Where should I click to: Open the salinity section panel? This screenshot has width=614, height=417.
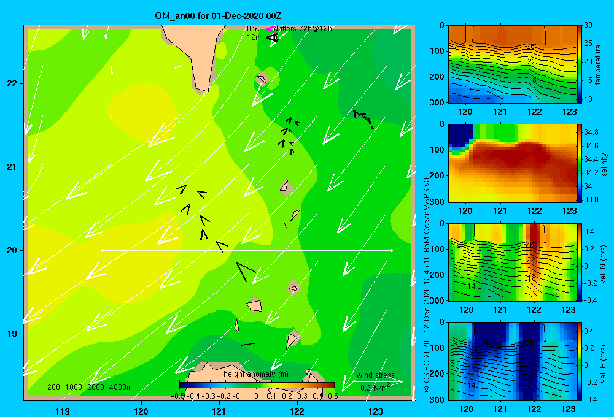click(512, 164)
